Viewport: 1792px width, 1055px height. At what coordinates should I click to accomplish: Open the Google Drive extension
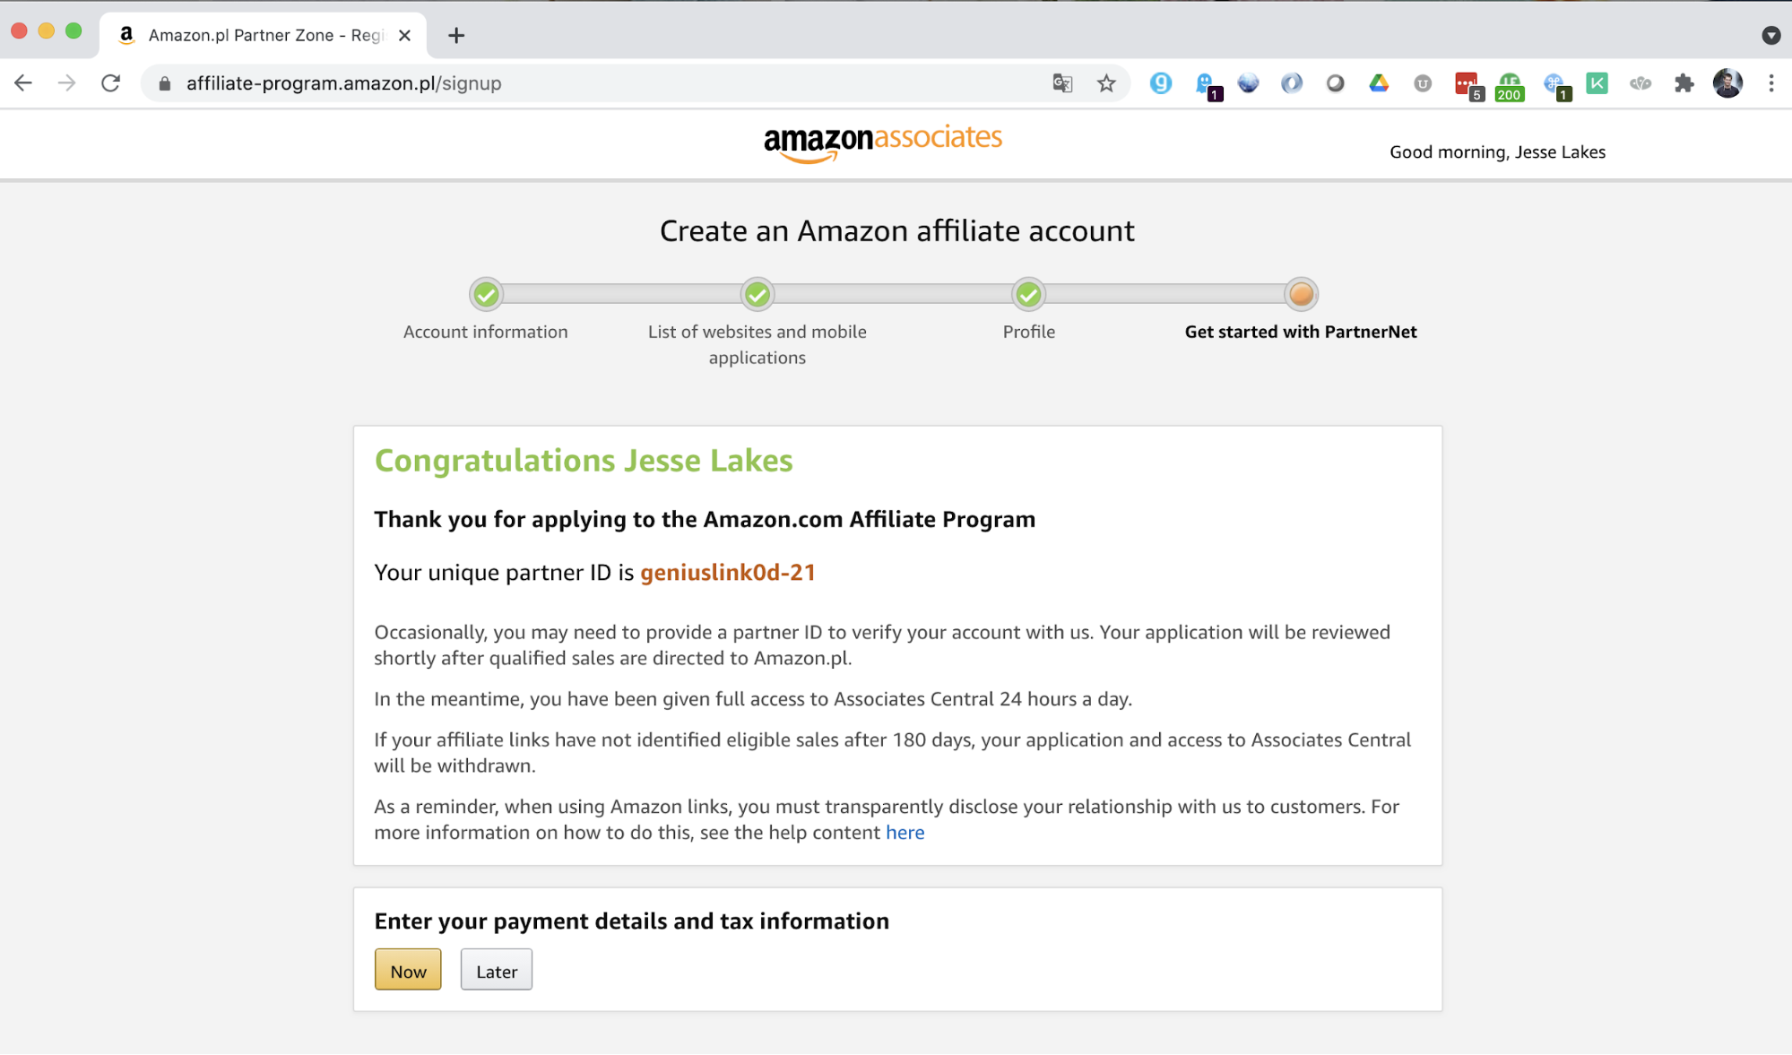click(1380, 82)
